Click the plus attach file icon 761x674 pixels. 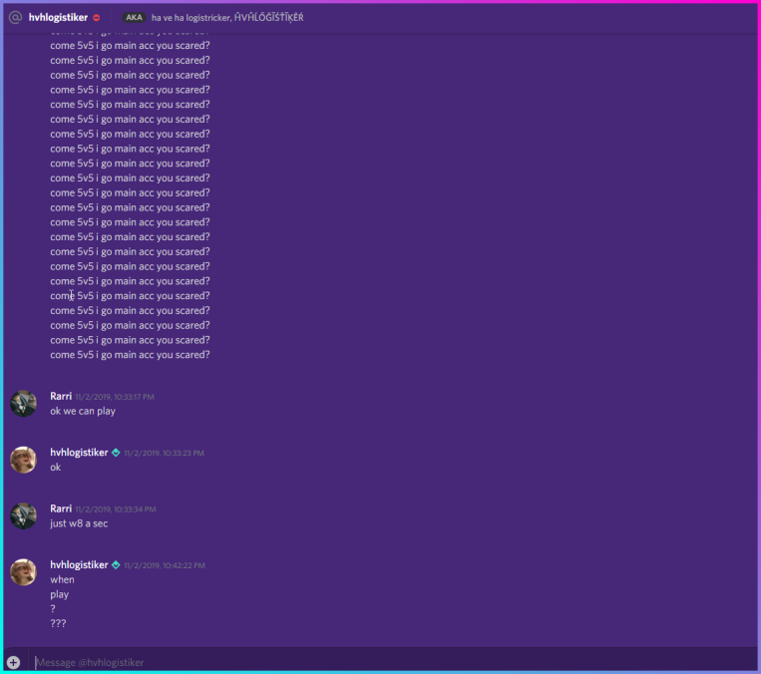(x=14, y=662)
